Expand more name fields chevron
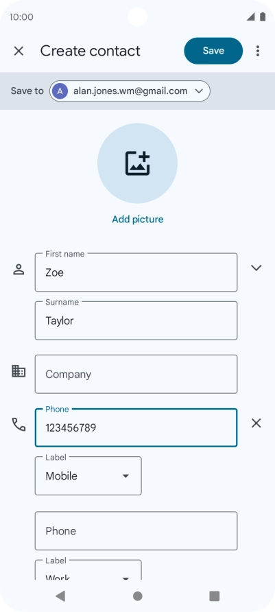275x612 pixels. click(x=256, y=268)
